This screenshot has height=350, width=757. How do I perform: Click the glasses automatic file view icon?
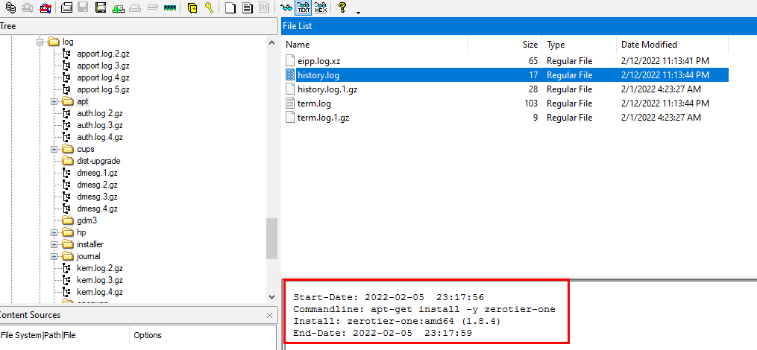[287, 7]
